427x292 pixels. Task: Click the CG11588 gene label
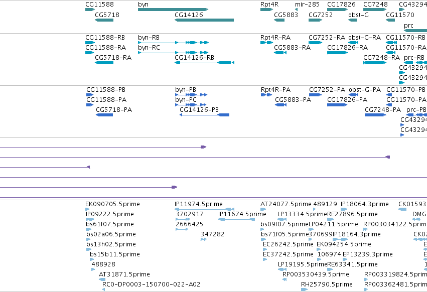click(x=99, y=5)
